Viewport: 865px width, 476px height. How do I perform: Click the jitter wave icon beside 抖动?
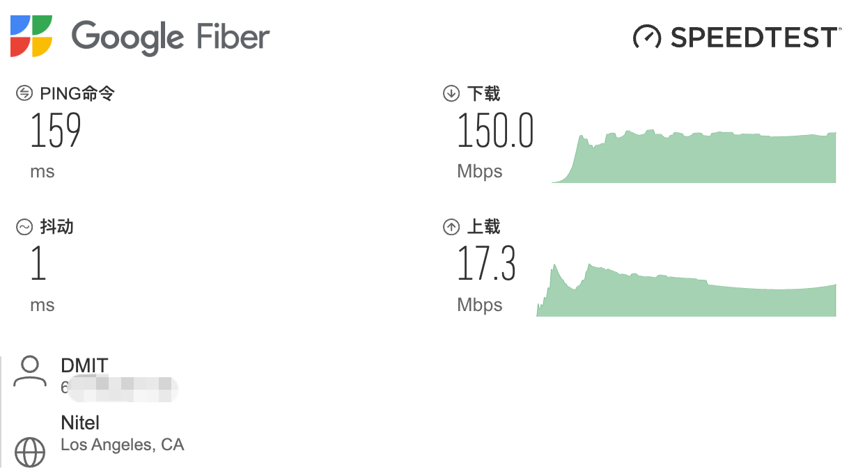pos(24,227)
